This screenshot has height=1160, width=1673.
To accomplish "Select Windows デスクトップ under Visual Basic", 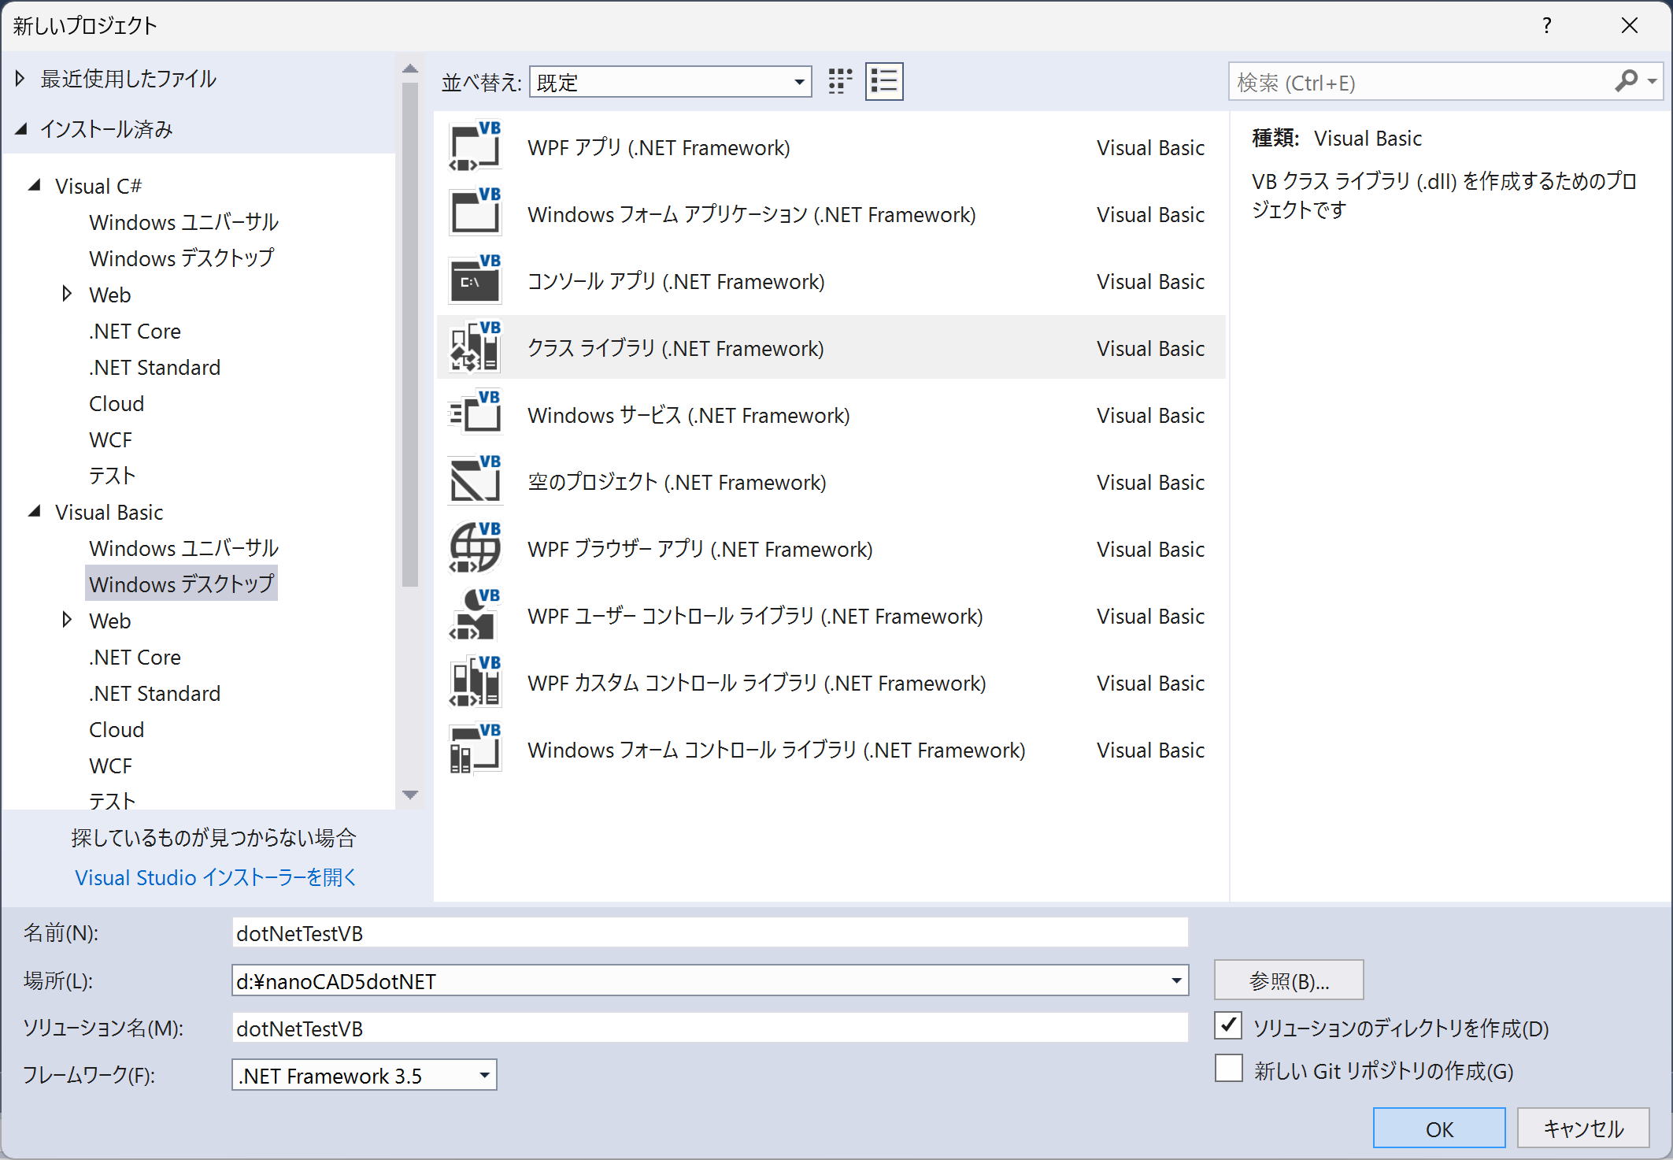I will point(181,584).
